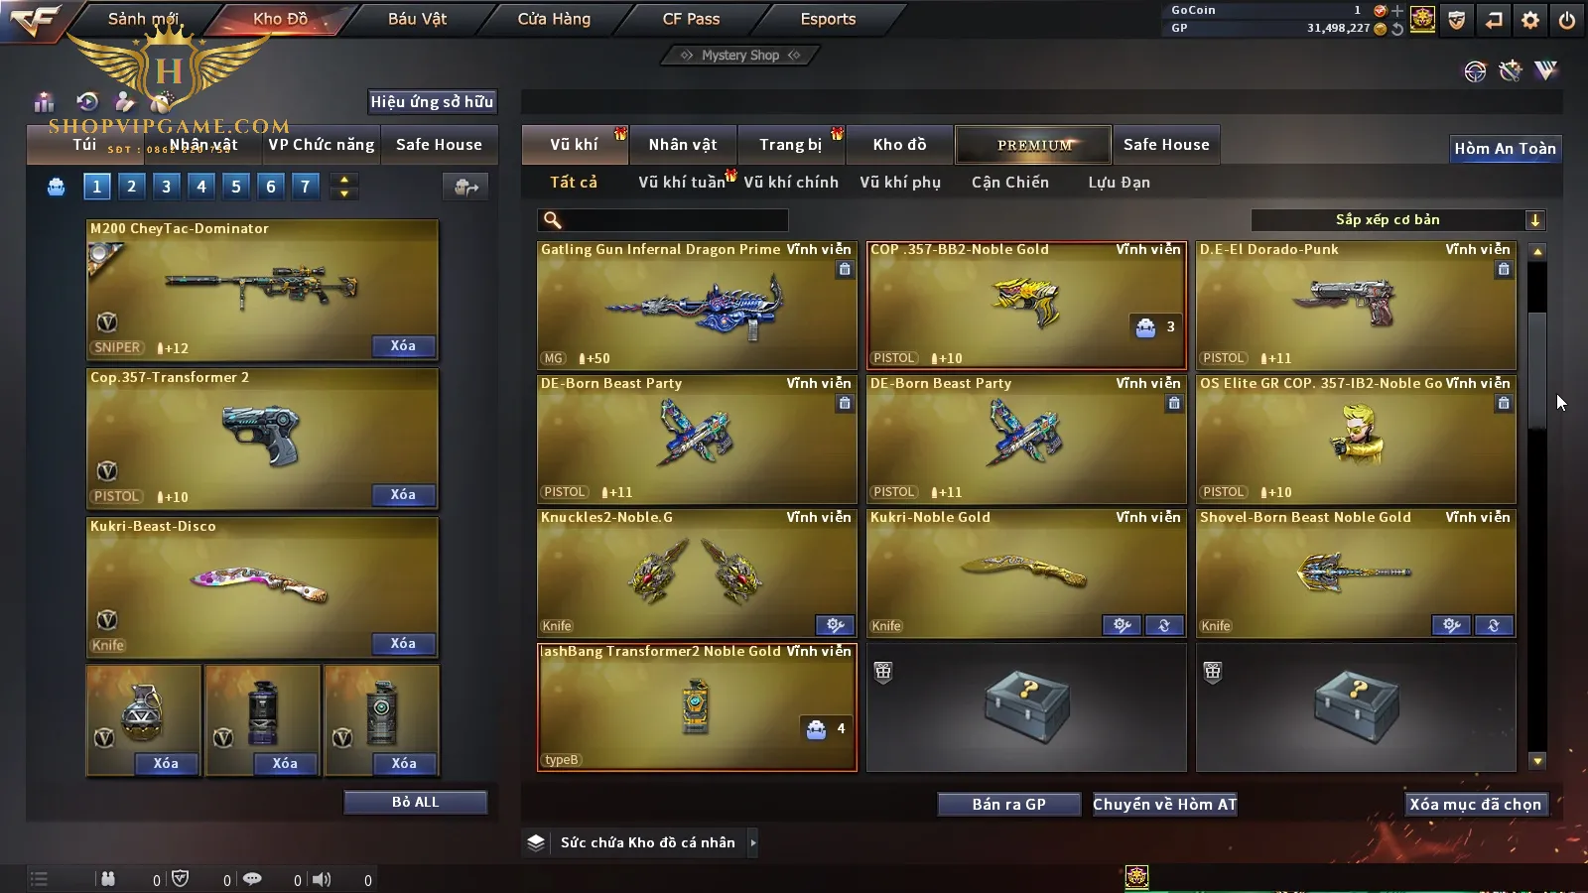
Task: Select bag slot number 7
Action: pyautogui.click(x=305, y=186)
